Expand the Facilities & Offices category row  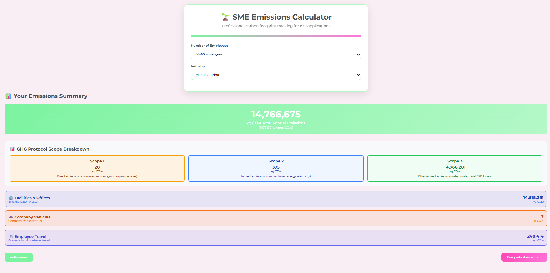[x=276, y=199]
